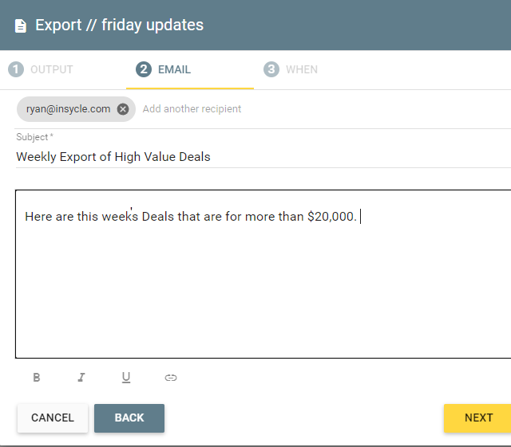Click the ryan@insycle.com recipient chip
511x447 pixels.
(x=69, y=109)
